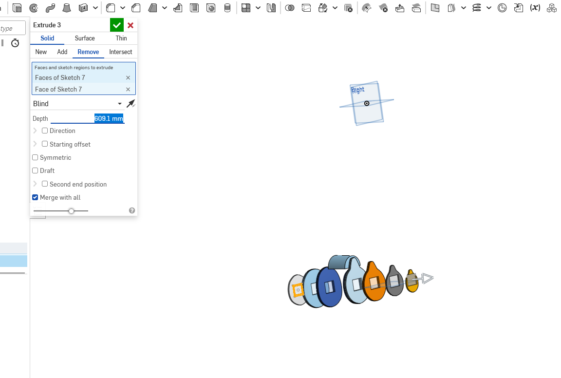Select the Modify fillet tool
Viewport: 561px width, 378px height.
(367, 8)
